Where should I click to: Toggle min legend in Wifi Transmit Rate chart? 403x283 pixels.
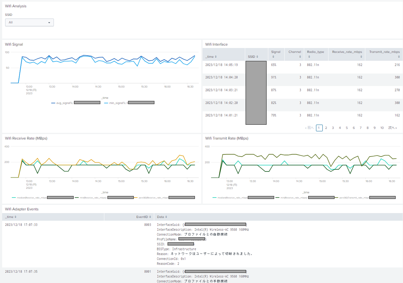[x=305, y=197]
